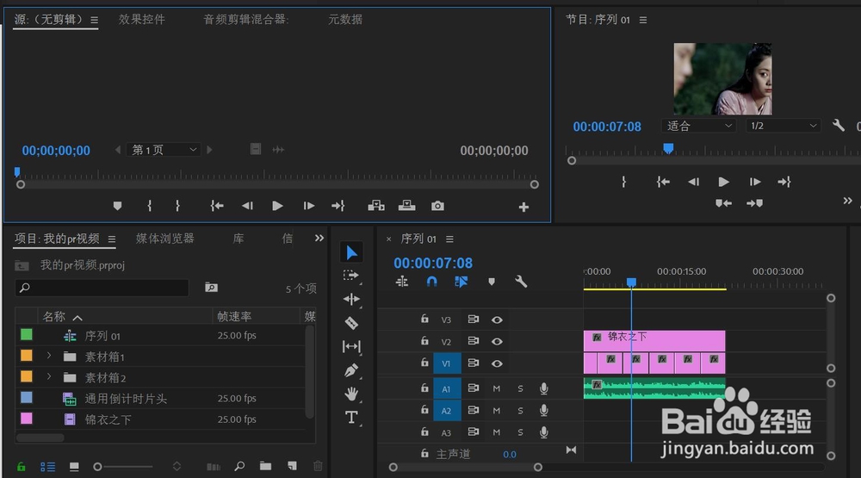Expand the 素材箱1 bin

49,356
